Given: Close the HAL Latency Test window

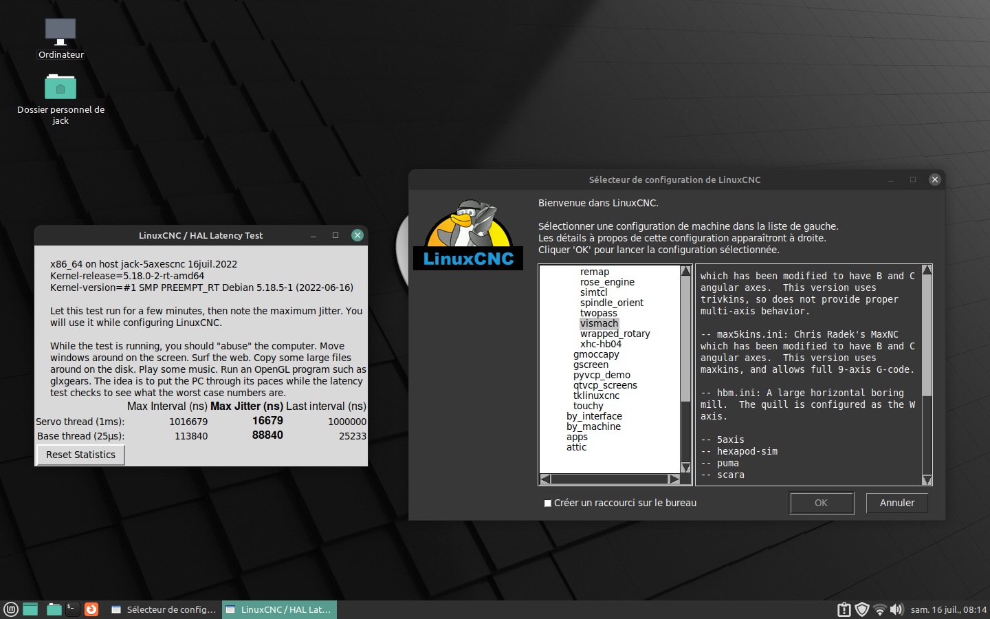Looking at the screenshot, I should click(357, 235).
